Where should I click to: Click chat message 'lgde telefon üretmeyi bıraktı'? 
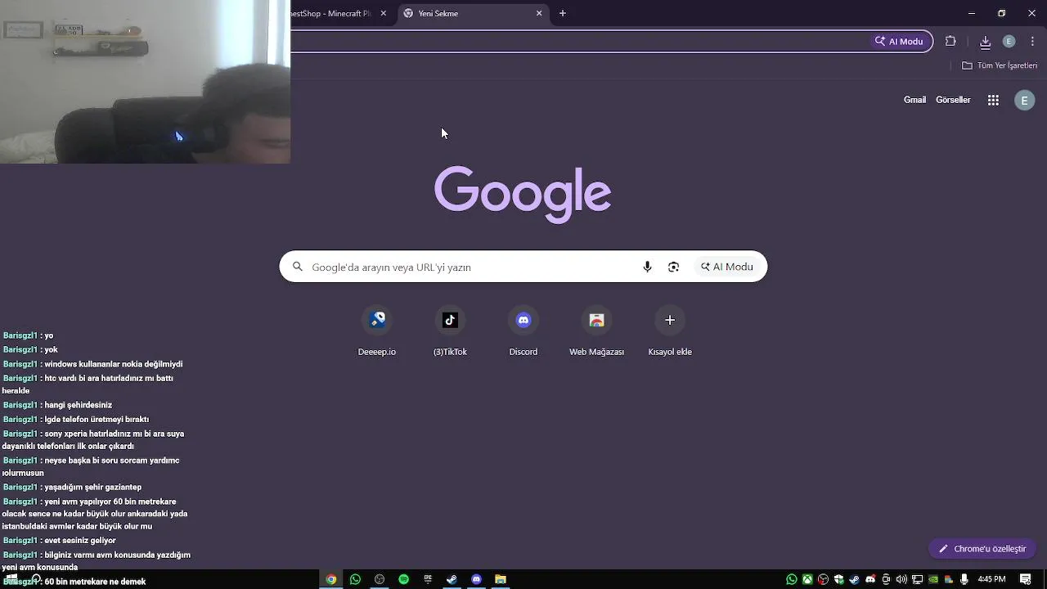click(97, 420)
